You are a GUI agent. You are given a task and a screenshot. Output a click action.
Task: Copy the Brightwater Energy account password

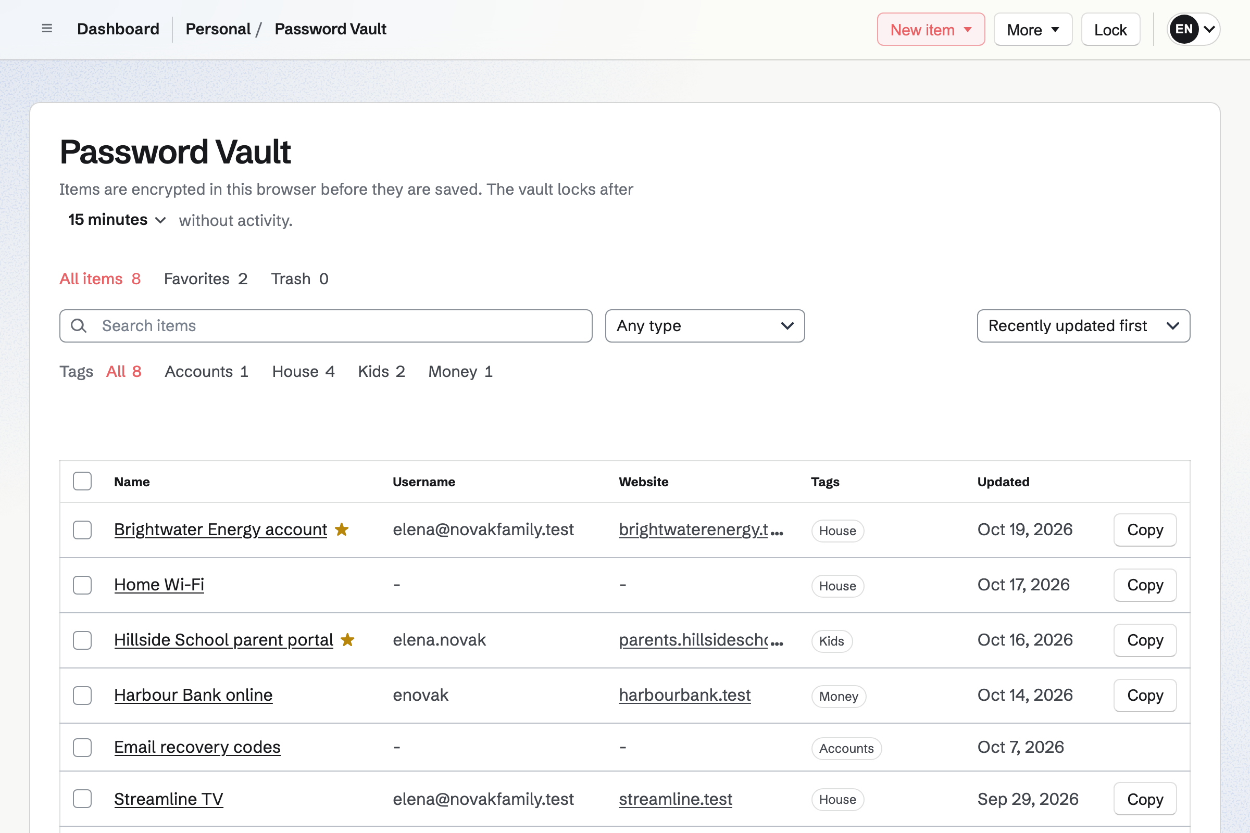pos(1145,529)
